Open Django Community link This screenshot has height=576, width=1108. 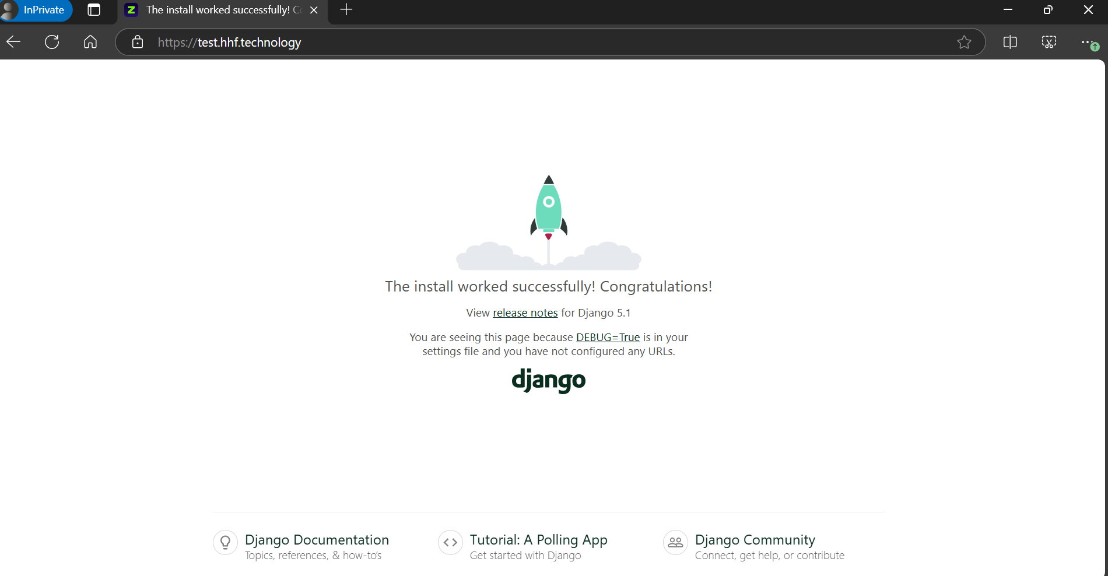[755, 540]
